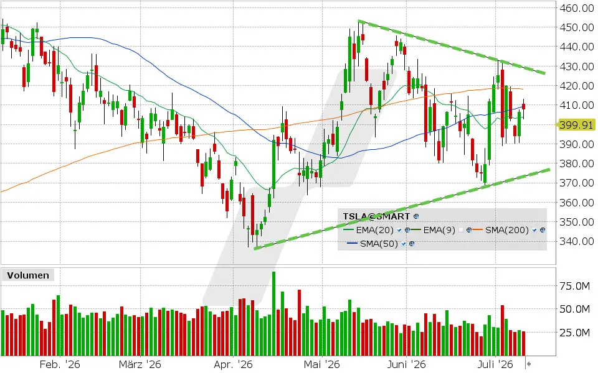Click the 350.00 price axis label
Viewport: 598px width, 373px height.
pyautogui.click(x=577, y=222)
